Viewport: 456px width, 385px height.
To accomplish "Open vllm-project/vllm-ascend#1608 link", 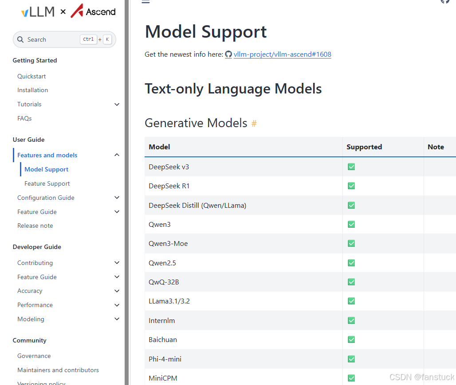I will 283,54.
